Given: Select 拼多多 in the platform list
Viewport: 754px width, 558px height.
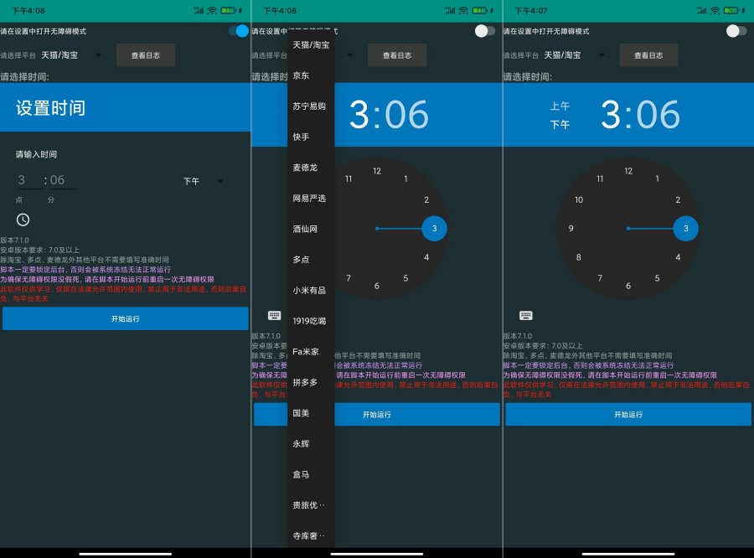Looking at the screenshot, I should click(305, 382).
